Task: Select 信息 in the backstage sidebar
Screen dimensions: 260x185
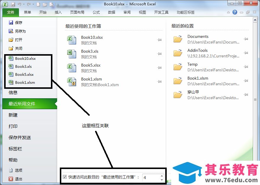Action: click(x=13, y=92)
